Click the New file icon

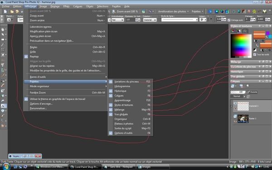coord(5,11)
